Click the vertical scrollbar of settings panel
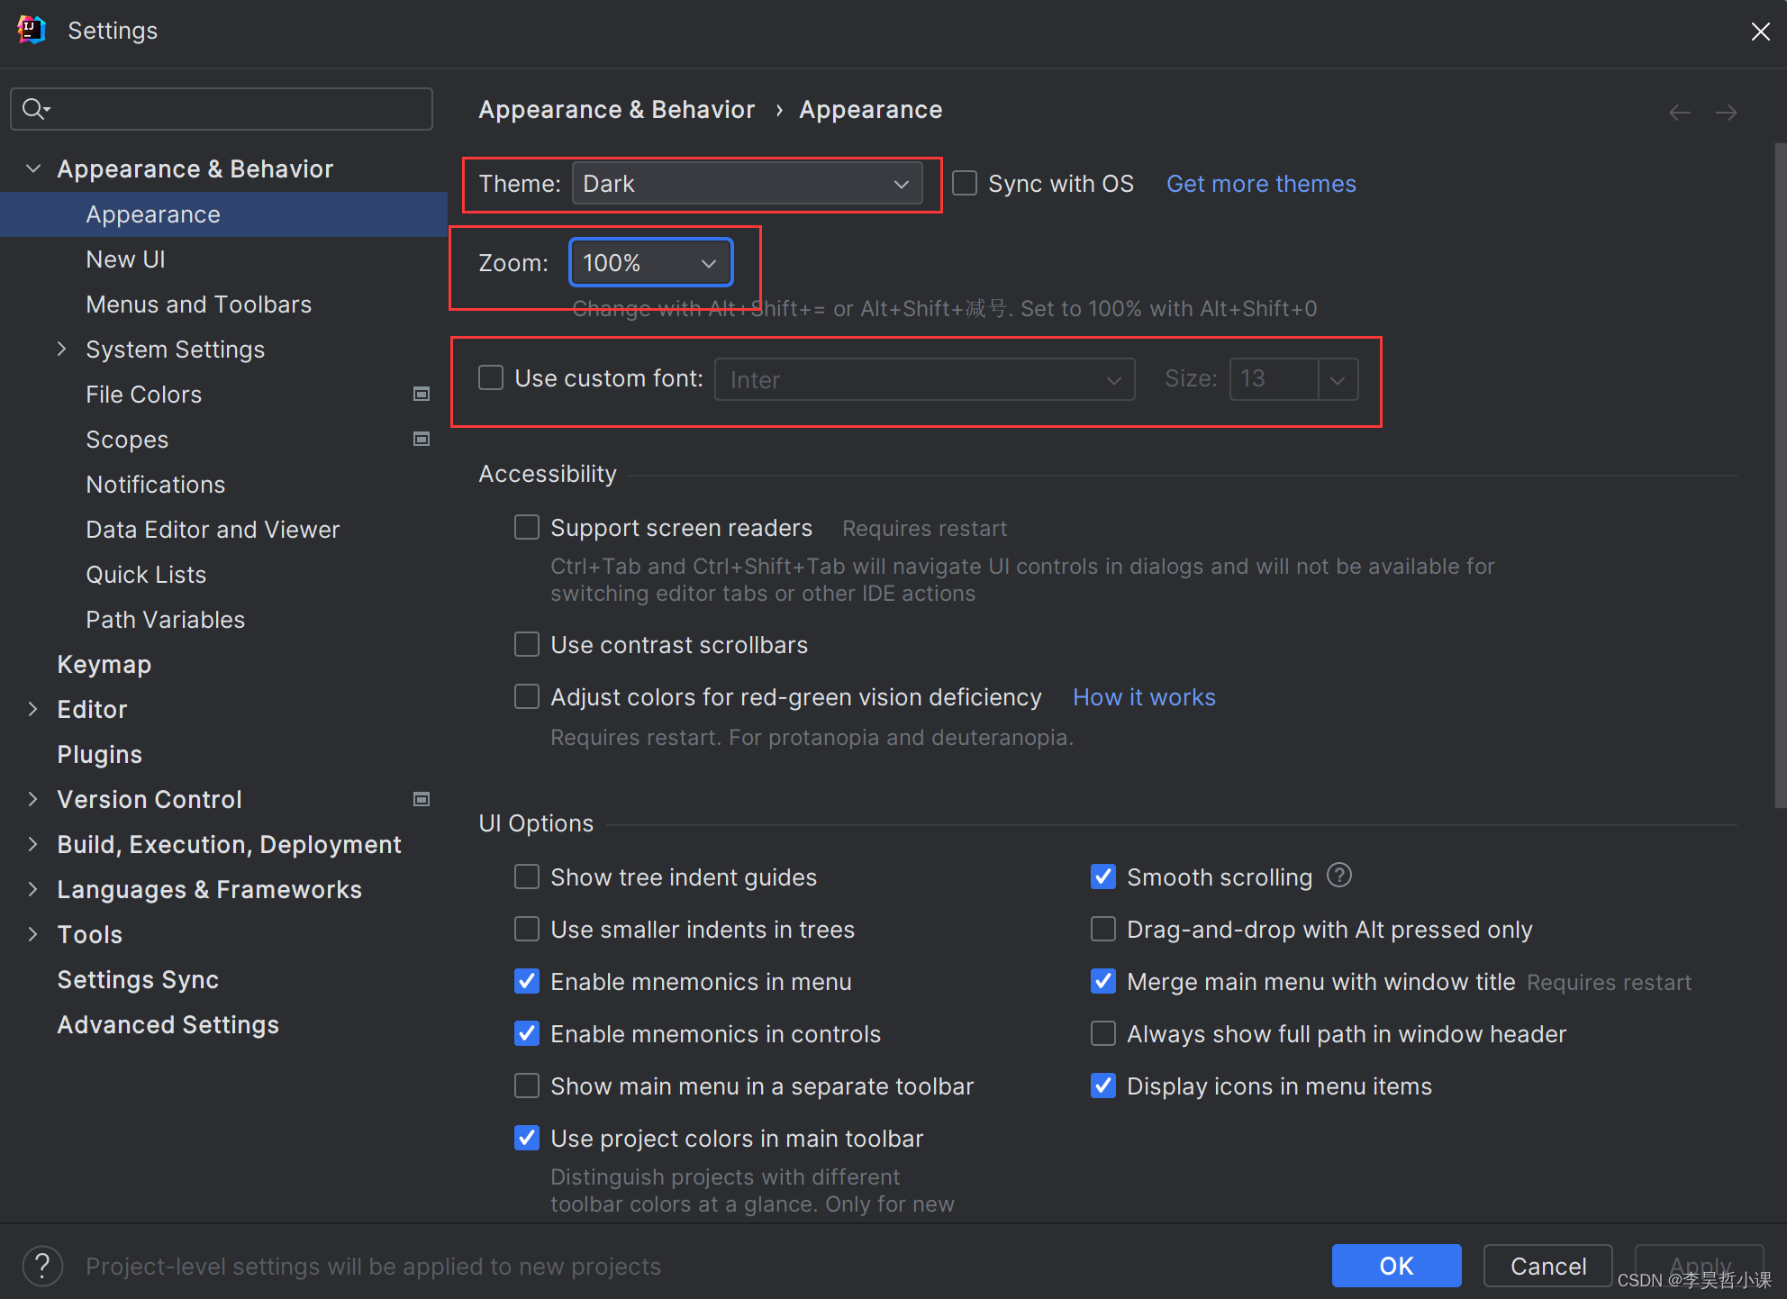This screenshot has height=1299, width=1787. 1780,476
